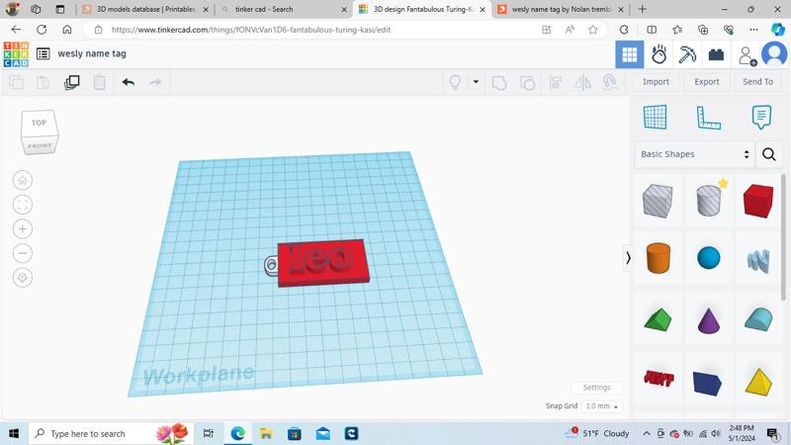Pick the green Roof shape

(658, 319)
